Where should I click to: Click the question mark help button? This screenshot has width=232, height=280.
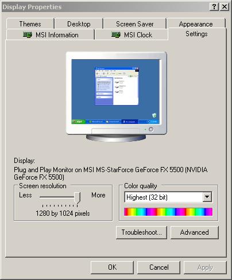pos(214,7)
